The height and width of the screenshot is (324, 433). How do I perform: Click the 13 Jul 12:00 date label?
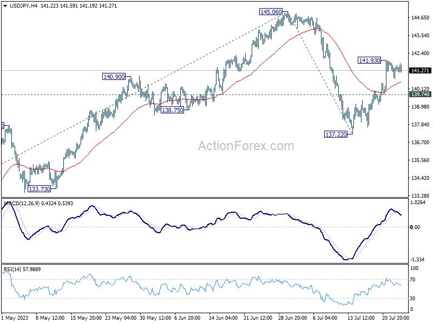click(361, 318)
